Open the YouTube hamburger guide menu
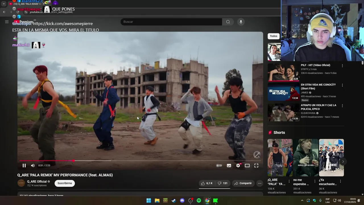Screen dimensions: 364x205 click(7, 22)
